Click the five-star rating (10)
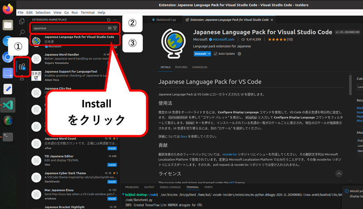363x209 pixels. point(280,39)
